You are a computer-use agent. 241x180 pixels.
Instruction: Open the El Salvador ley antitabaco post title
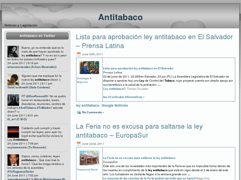point(154,41)
